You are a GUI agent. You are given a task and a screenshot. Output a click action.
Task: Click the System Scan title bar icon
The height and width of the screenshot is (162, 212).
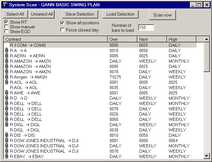4,5
